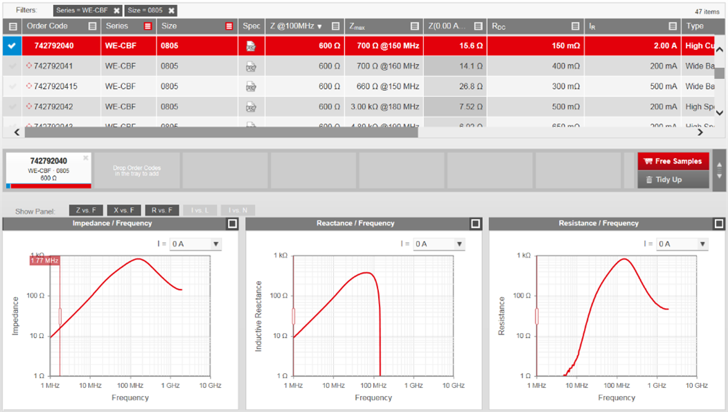Screen dimensions: 728x412
Task: Click the Spec column header
Action: [251, 26]
